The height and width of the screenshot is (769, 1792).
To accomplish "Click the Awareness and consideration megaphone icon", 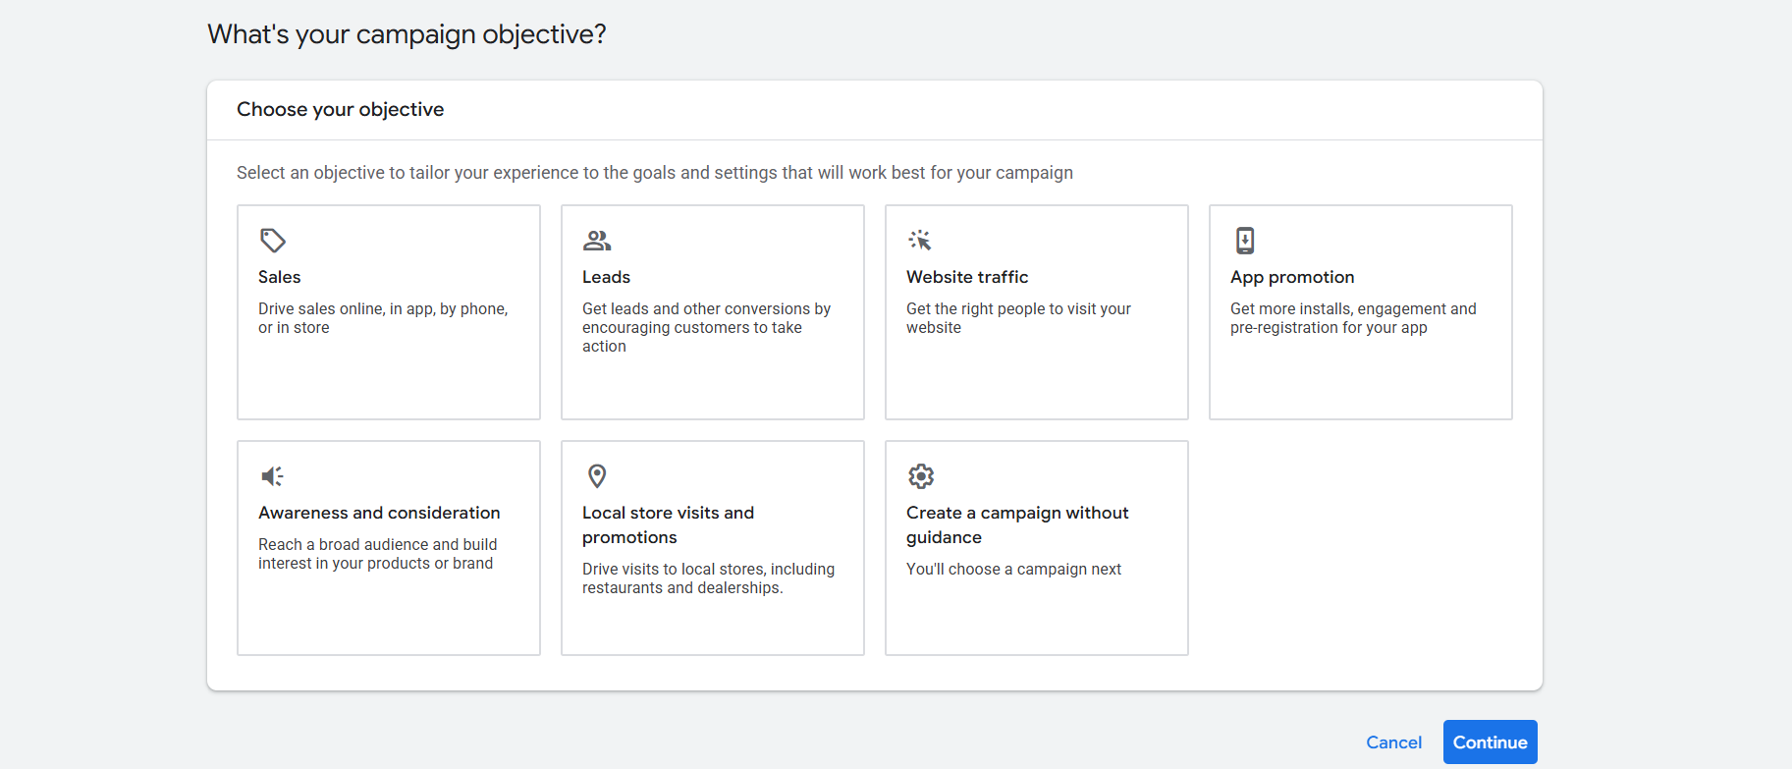I will [272, 476].
